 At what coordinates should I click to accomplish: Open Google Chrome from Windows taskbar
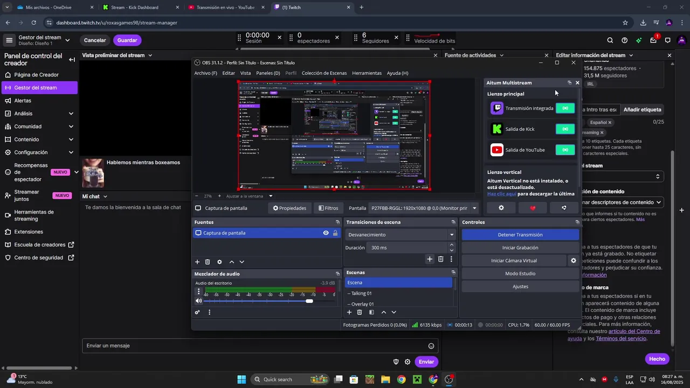(x=401, y=379)
